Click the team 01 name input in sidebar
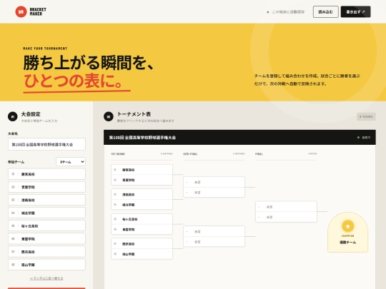This screenshot has height=289, width=386. pos(46,174)
